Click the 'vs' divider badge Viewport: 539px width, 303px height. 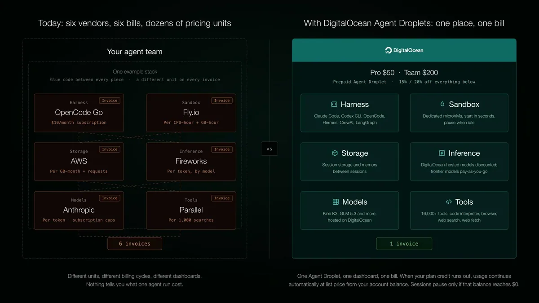[x=269, y=149]
